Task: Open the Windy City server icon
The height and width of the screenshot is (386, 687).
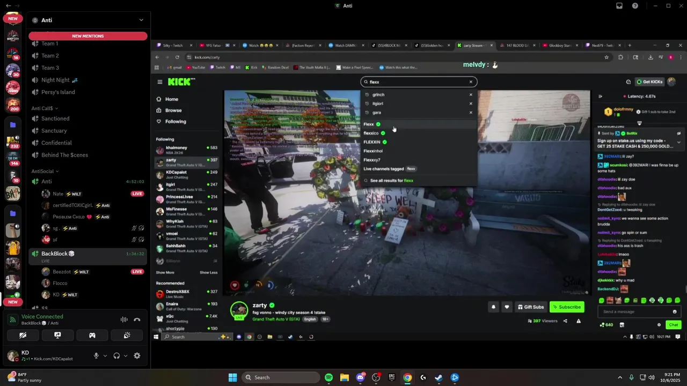Action: click(13, 36)
